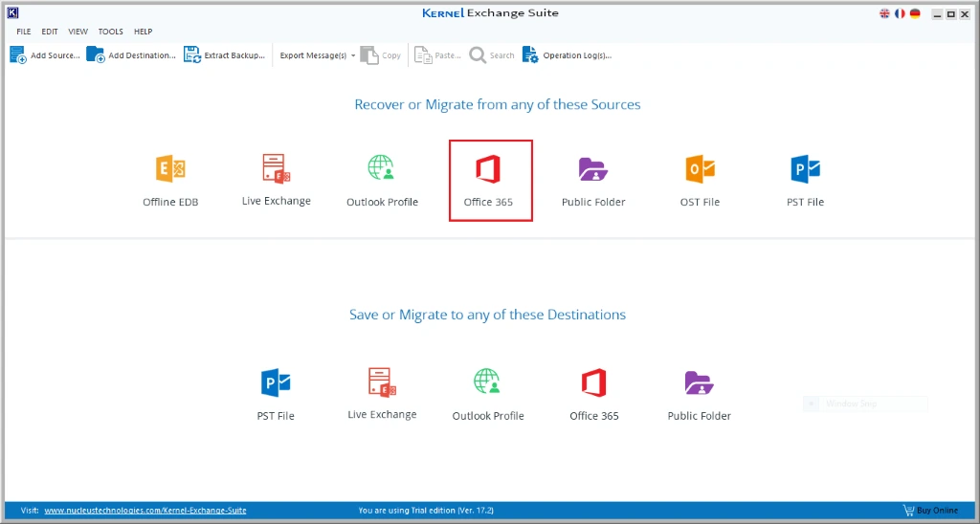
Task: Click Add Destination toolbar button
Action: (x=131, y=55)
